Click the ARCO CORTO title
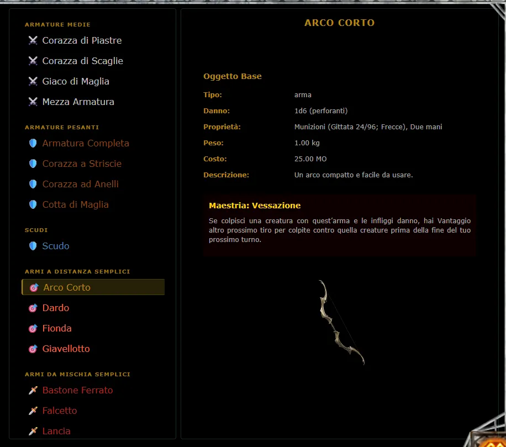The height and width of the screenshot is (447, 506). (340, 23)
